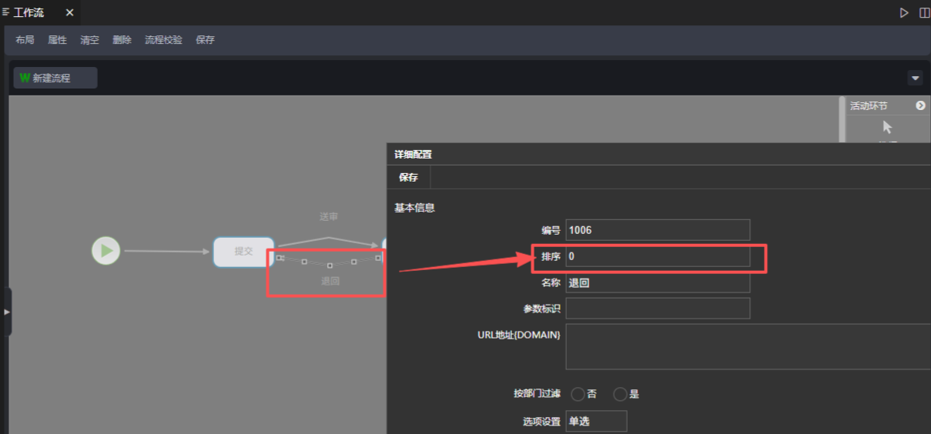Image resolution: width=931 pixels, height=434 pixels.
Task: Click the run triangle icon at top right
Action: [x=904, y=13]
